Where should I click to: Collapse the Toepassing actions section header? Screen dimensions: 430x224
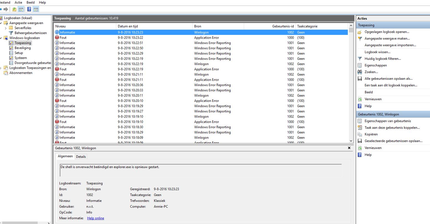[393, 25]
